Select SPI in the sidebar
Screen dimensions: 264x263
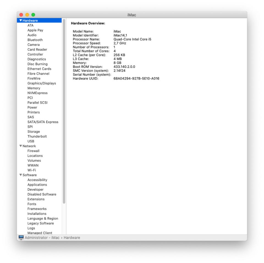(x=30, y=127)
